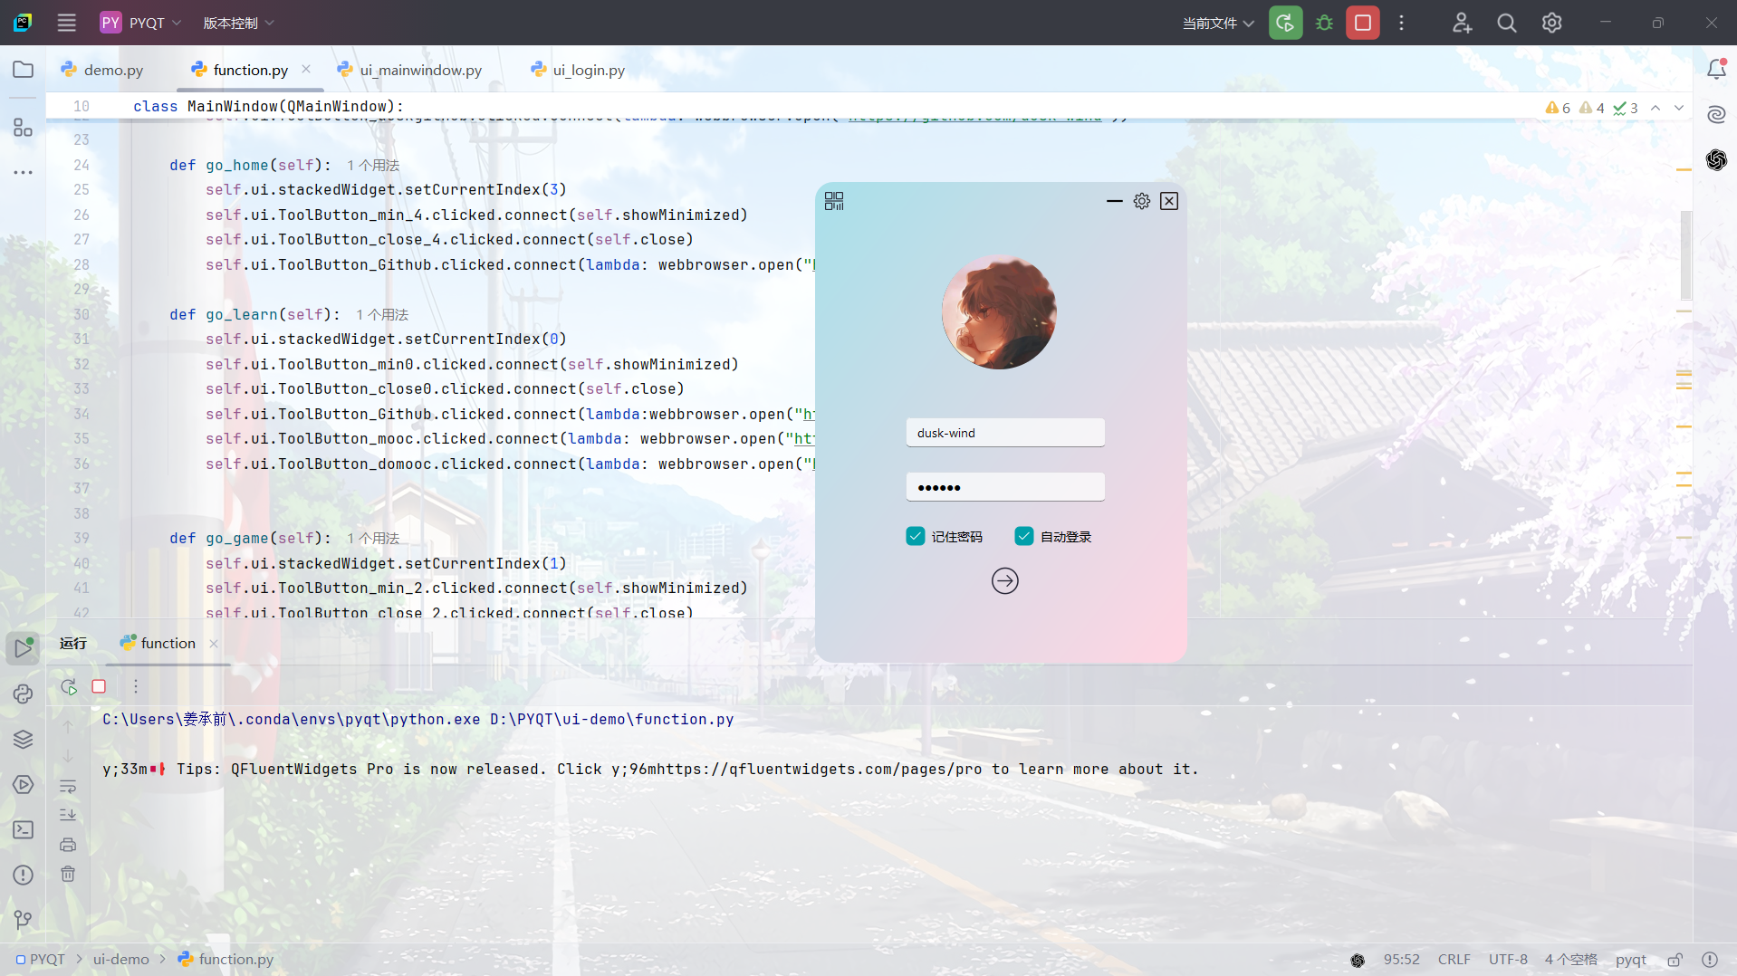This screenshot has width=1737, height=976.
Task: Open the Notifications bell panel
Action: [x=1715, y=70]
